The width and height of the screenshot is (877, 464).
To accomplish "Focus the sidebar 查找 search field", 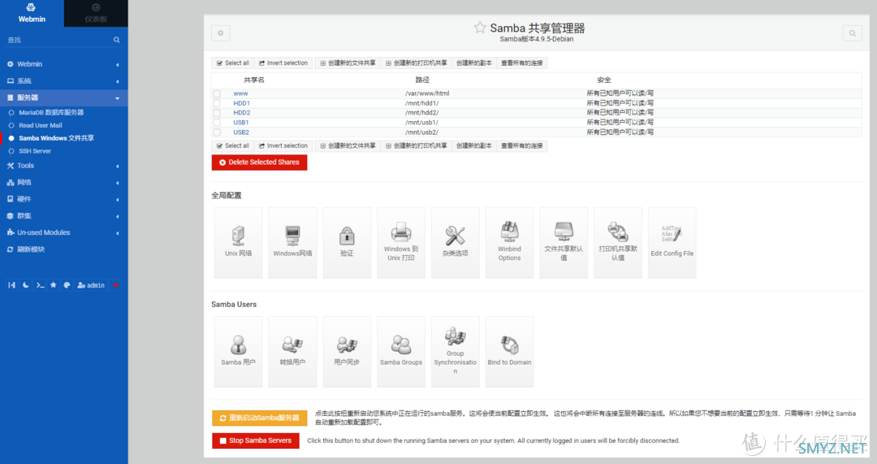I will pos(58,40).
